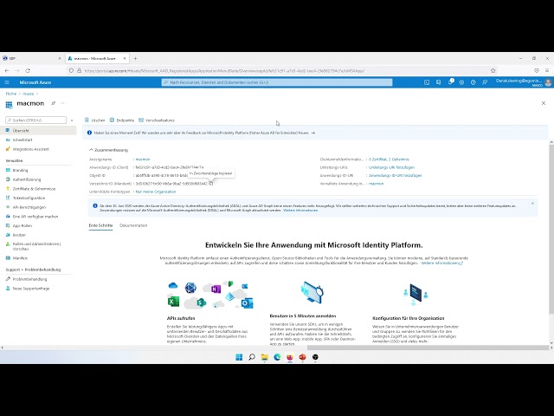Open 0 Zertifikat, 2 Geheimnis link
Screen dimensions: 554x416
click(389, 159)
